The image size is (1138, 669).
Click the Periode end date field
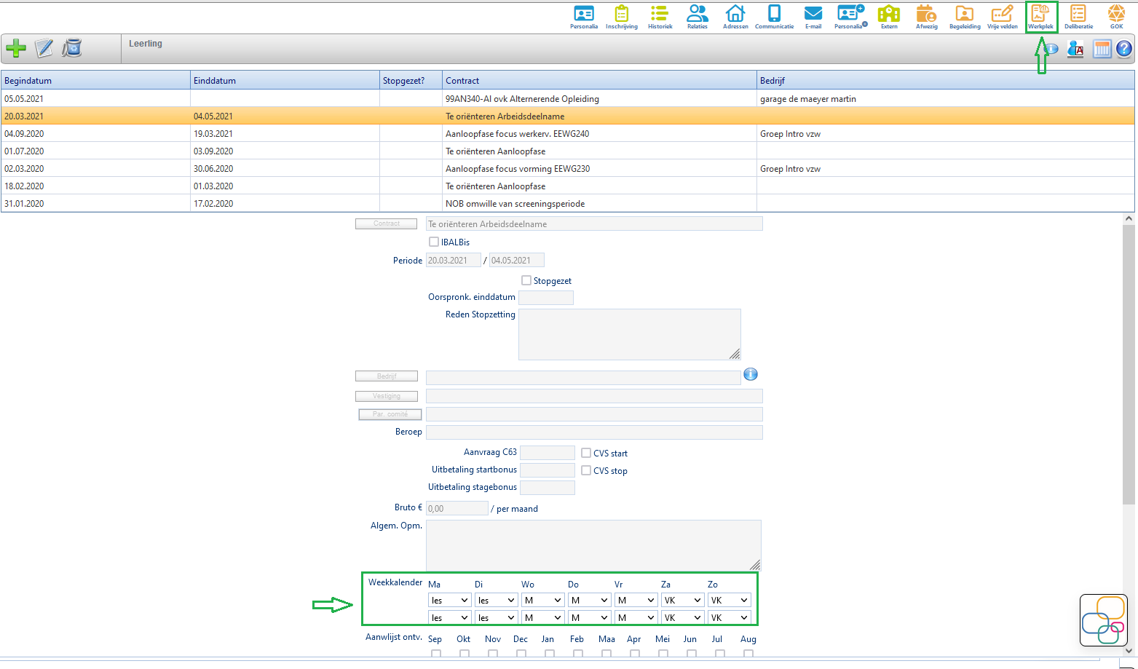click(x=517, y=260)
